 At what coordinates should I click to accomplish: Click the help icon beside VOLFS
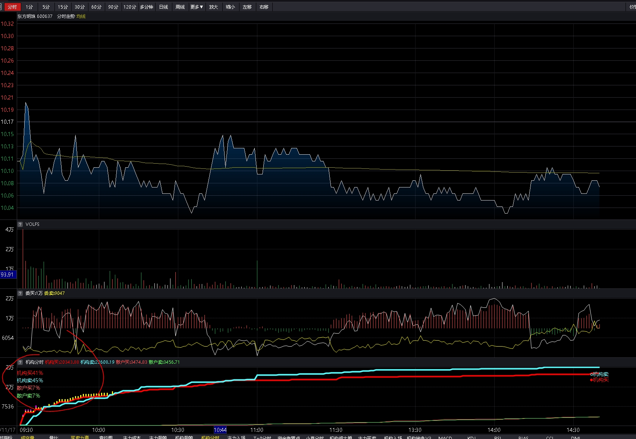[x=20, y=224]
